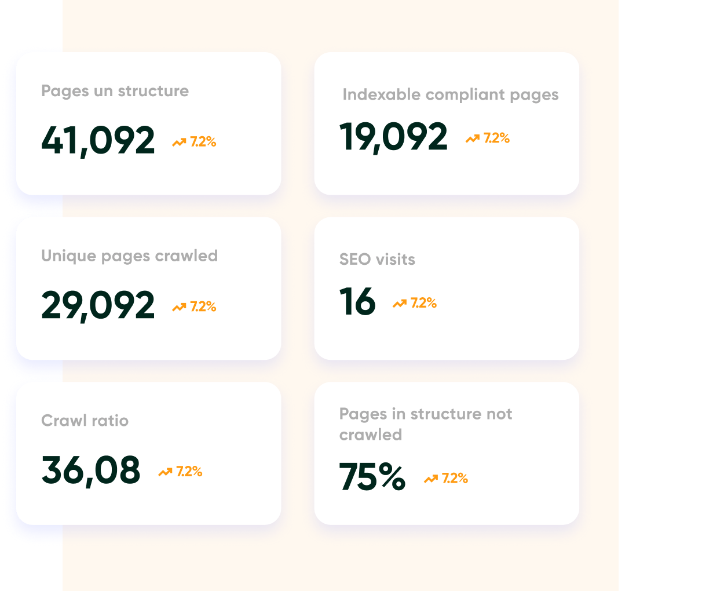Click the SEO visits heading
The width and height of the screenshot is (702, 591).
[377, 260]
